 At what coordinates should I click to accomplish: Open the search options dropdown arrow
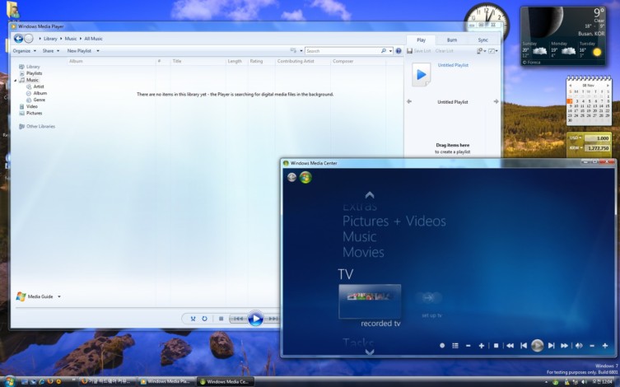(x=390, y=51)
